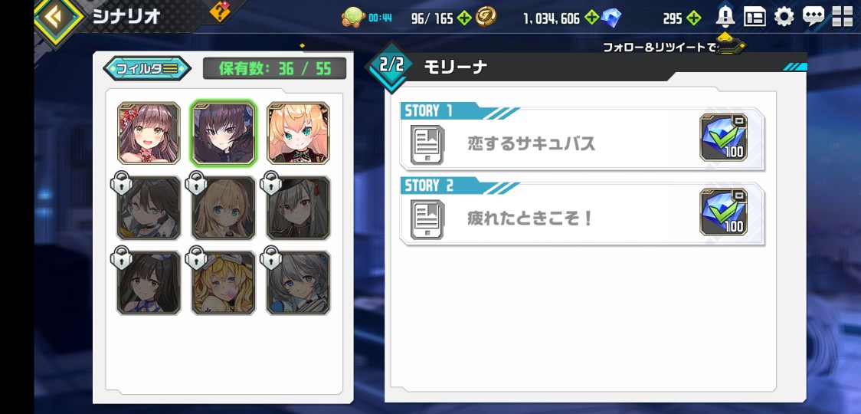This screenshot has height=414, width=861.
Task: Tap the locked blonde character with heart portrait
Action: coord(224,283)
